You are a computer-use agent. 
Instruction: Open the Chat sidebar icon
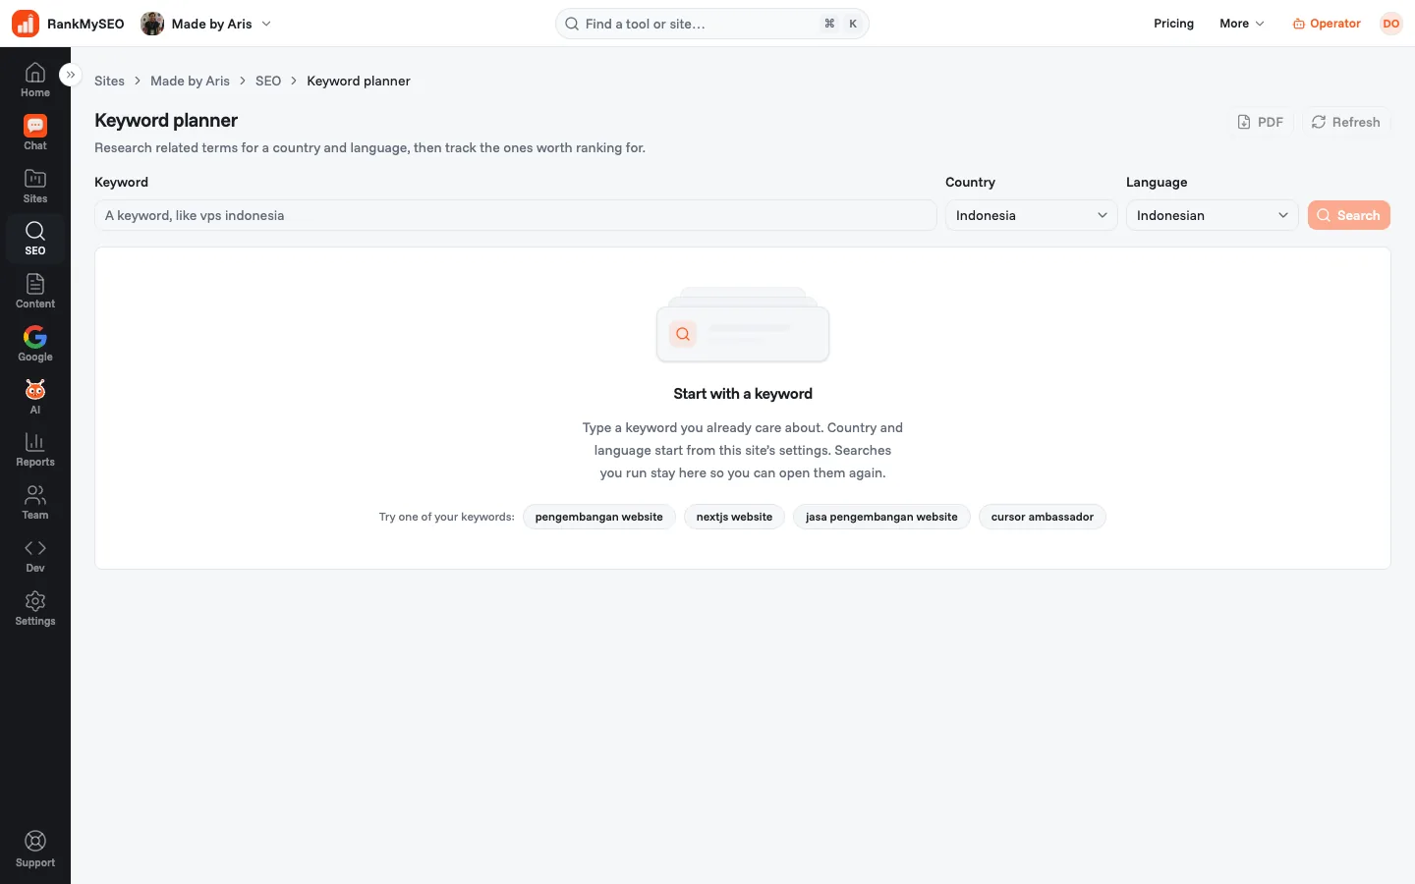[x=35, y=134]
